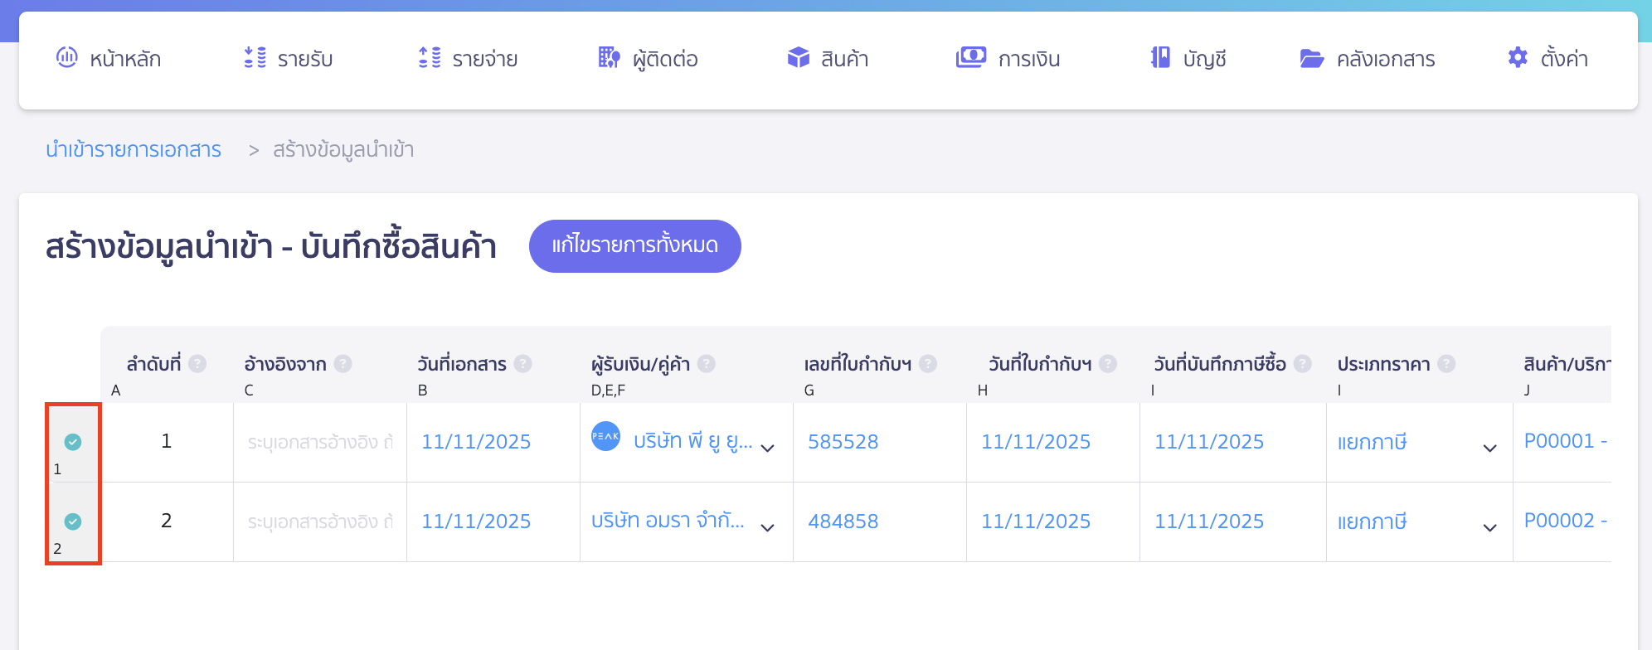
Task: Click row 2 reference document input field
Action: click(x=320, y=522)
